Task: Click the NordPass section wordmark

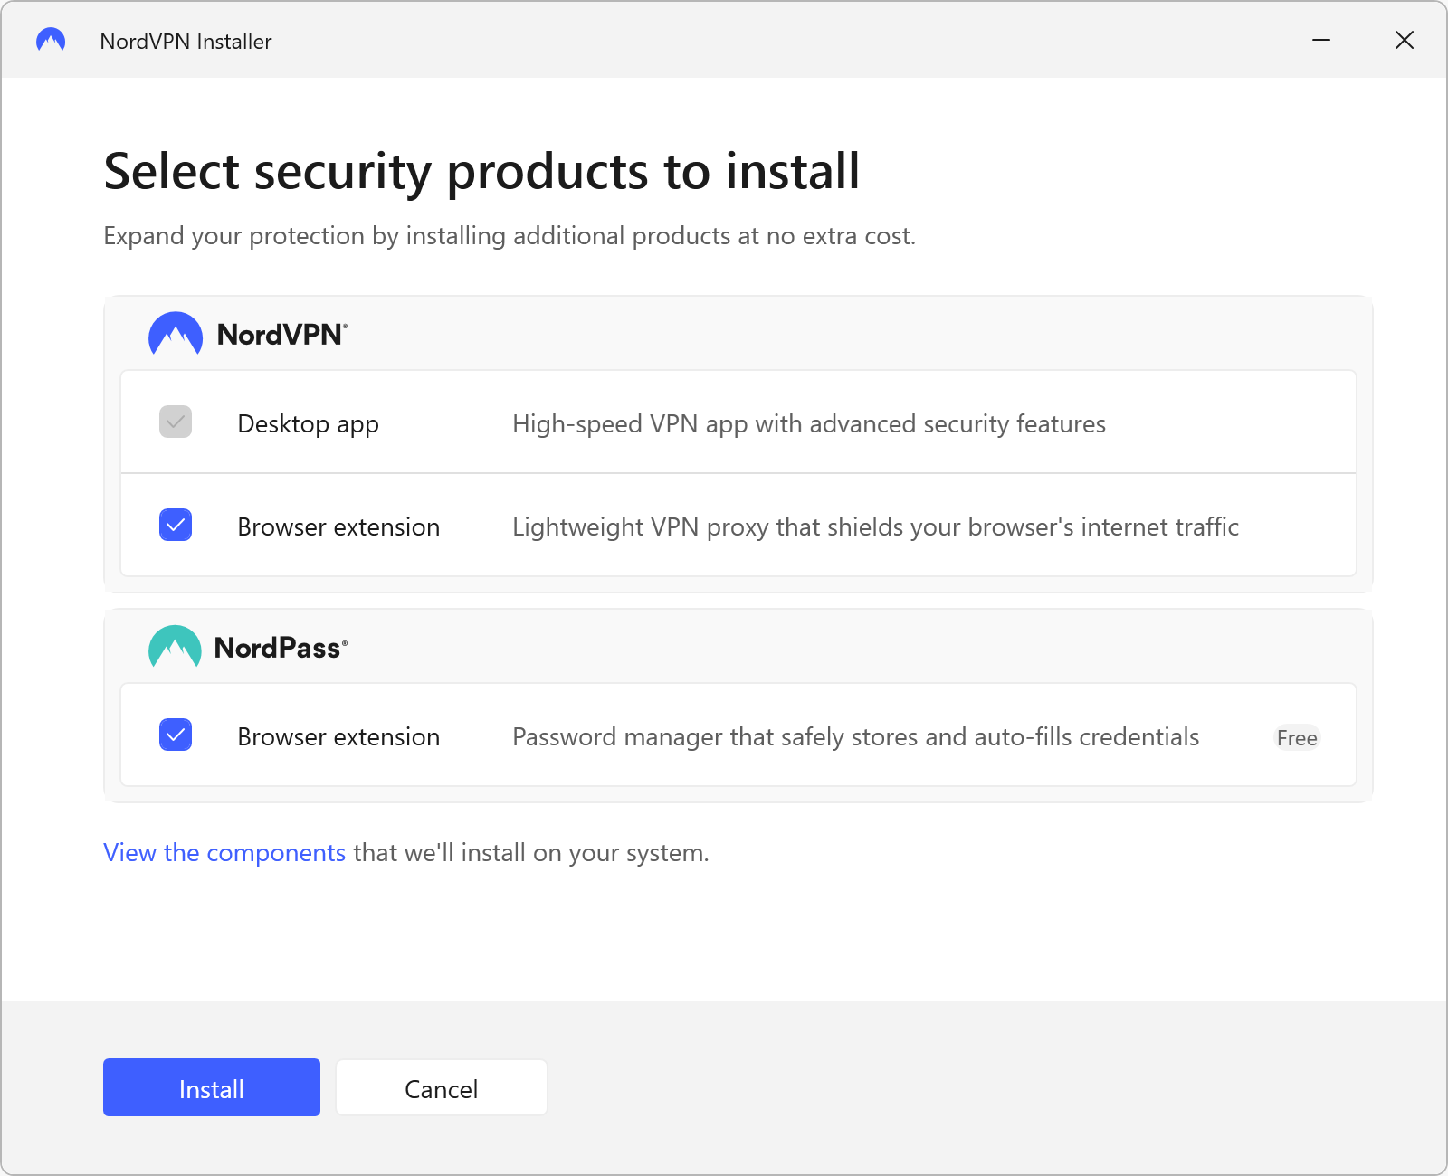Action: (x=281, y=648)
